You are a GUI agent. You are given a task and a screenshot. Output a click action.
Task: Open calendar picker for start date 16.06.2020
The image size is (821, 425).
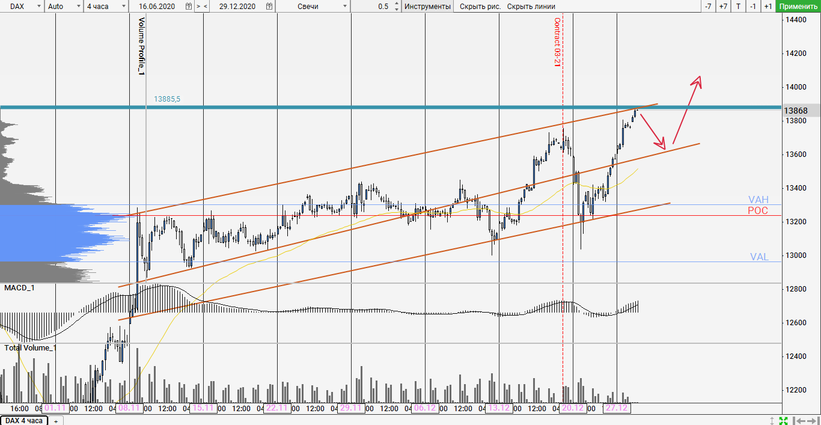[189, 7]
